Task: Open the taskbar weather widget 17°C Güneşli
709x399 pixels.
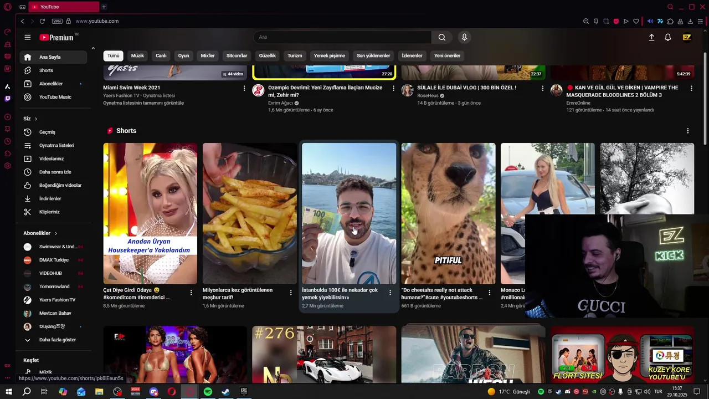Action: coord(509,392)
